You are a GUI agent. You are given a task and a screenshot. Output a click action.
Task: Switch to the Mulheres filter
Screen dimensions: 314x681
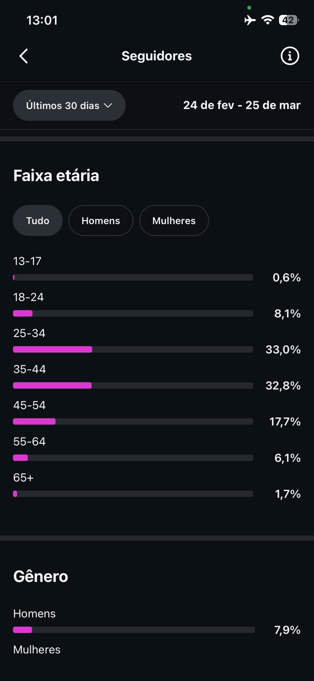(174, 220)
